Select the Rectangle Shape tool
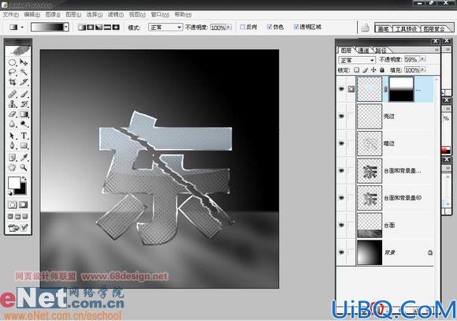Viewport: 457px width, 321px height. pos(24,146)
